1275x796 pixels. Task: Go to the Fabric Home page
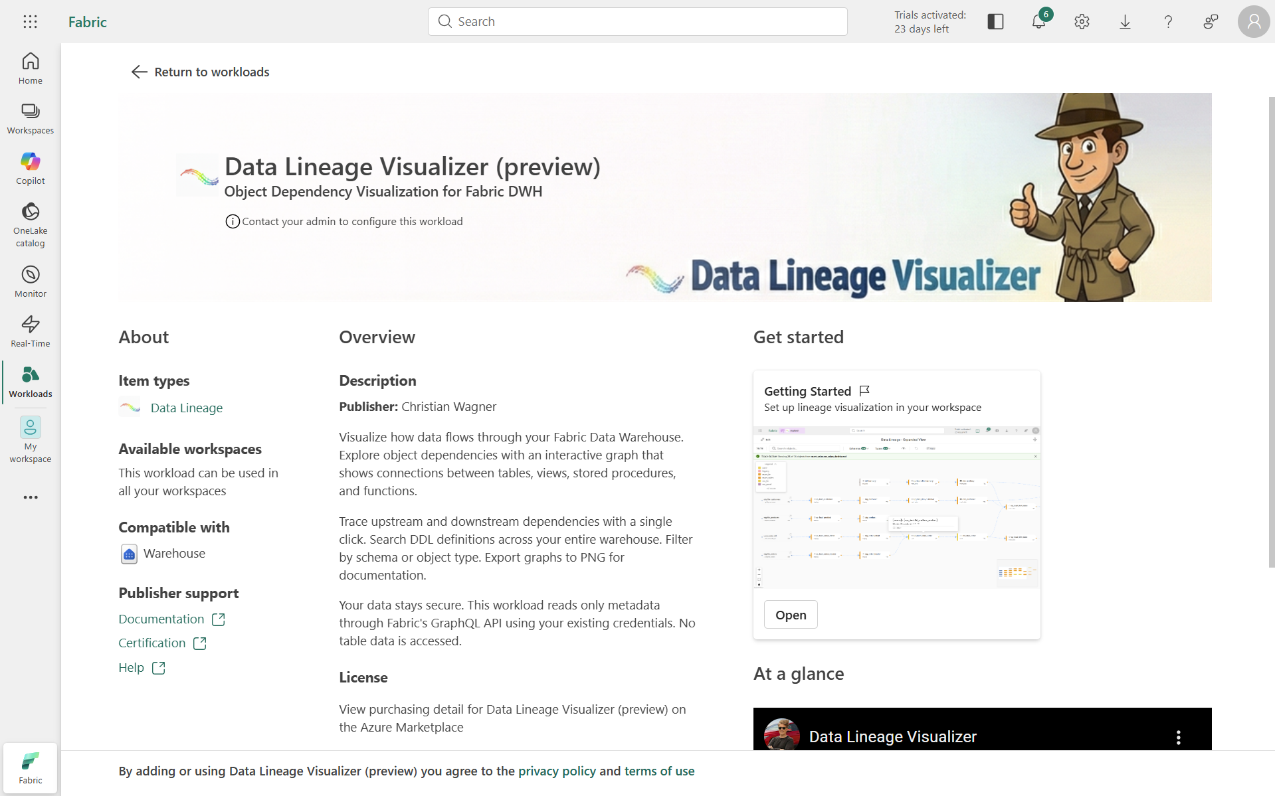point(30,68)
